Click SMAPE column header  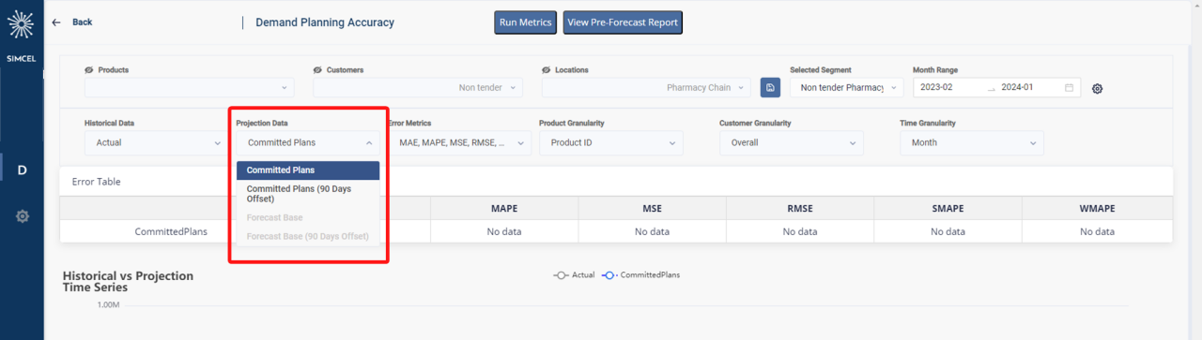[948, 208]
